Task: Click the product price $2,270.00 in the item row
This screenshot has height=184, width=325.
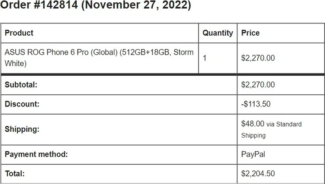Action: tap(258, 58)
